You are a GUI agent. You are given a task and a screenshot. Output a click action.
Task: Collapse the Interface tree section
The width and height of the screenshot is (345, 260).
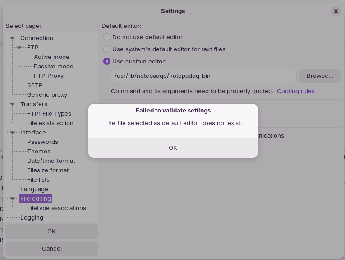13,133
